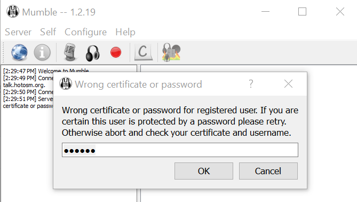This screenshot has height=202, width=357.
Task: Cancel the password dialog
Action: pos(268,171)
